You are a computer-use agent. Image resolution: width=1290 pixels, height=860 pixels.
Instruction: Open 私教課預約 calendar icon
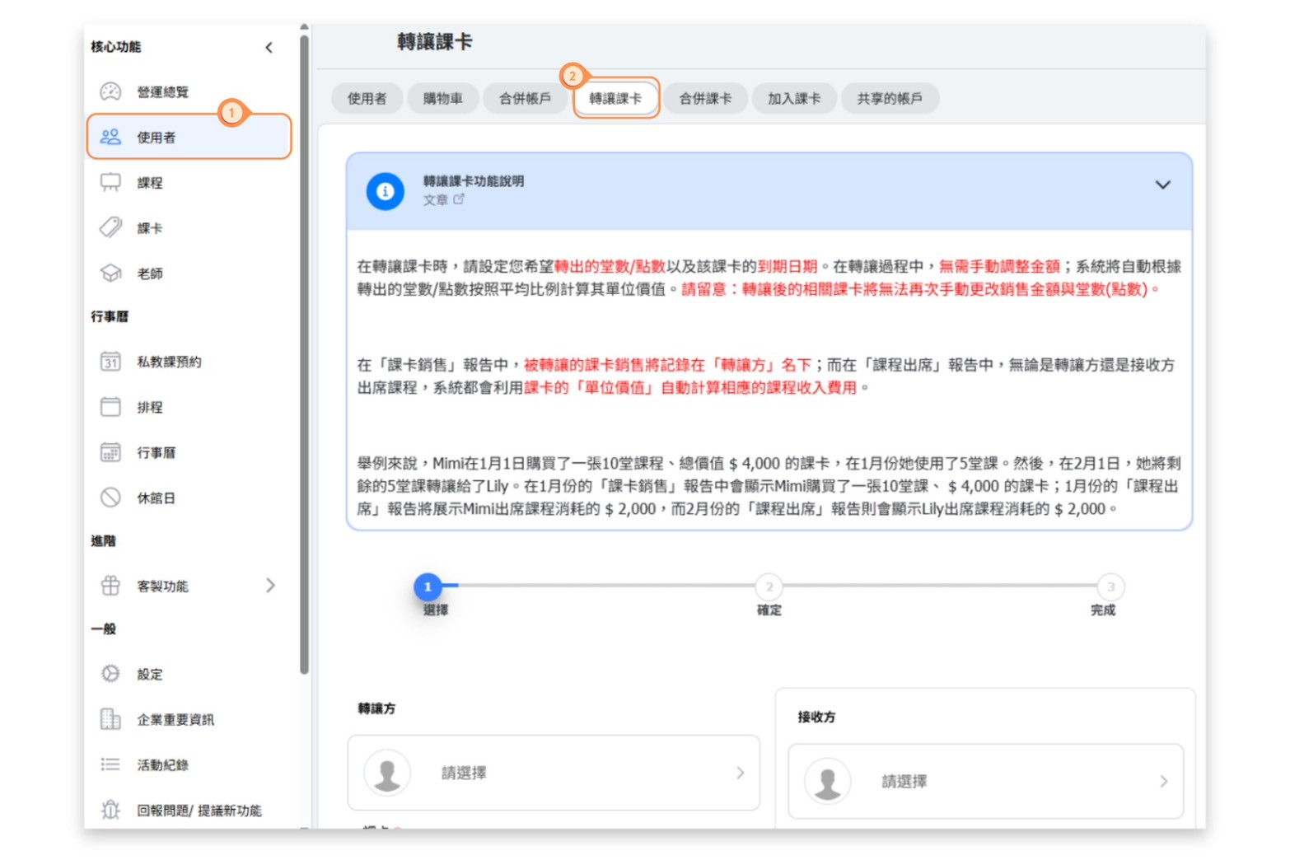tap(110, 362)
